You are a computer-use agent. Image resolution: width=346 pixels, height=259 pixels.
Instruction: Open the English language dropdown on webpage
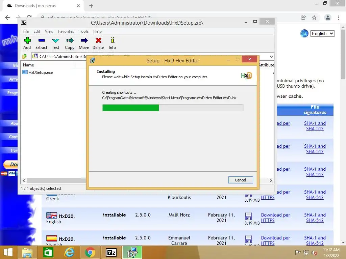pyautogui.click(x=322, y=33)
